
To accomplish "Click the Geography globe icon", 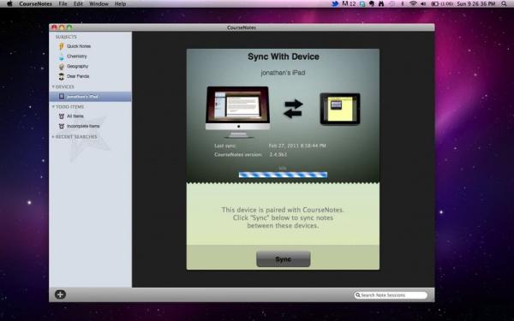I will (x=62, y=67).
